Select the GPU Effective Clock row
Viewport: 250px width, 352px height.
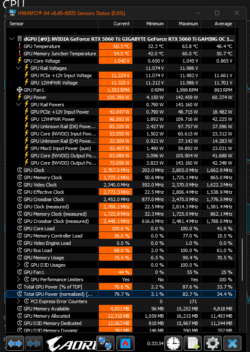[x=121, y=192]
